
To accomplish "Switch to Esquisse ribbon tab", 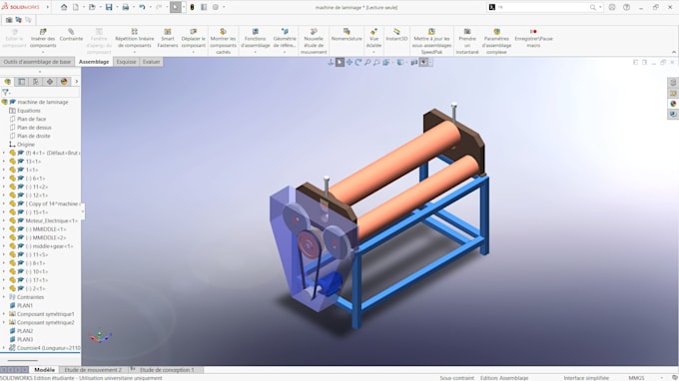I will tap(127, 62).
